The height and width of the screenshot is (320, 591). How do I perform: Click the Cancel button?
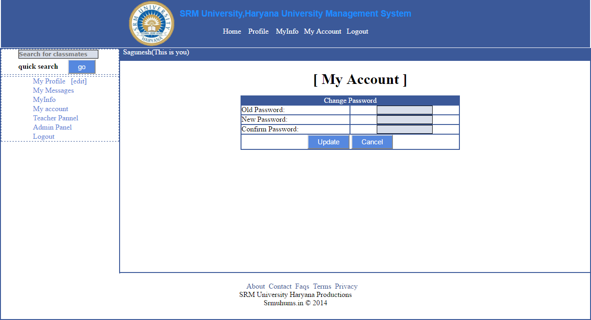372,142
